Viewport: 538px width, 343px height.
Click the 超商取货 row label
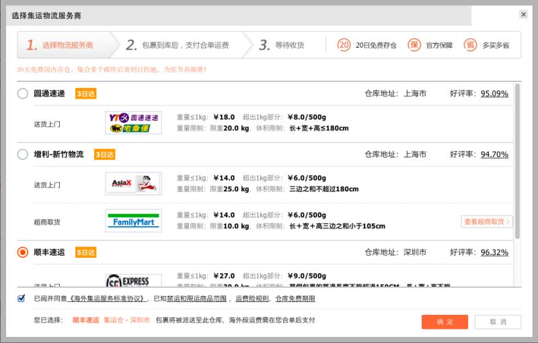47,222
